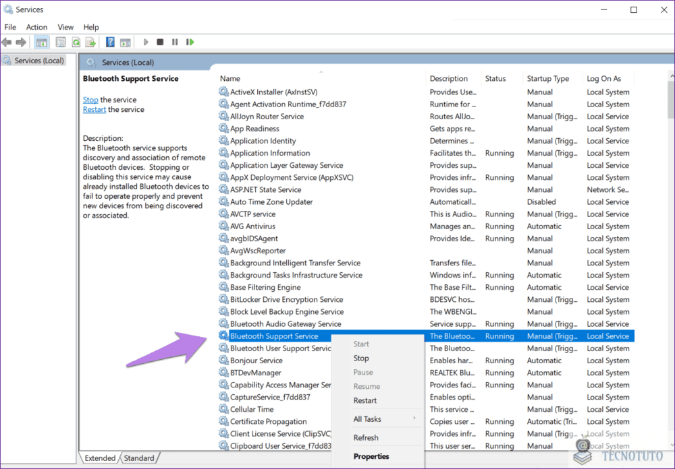The image size is (675, 469).
Task: Open the View menu
Action: click(x=65, y=27)
